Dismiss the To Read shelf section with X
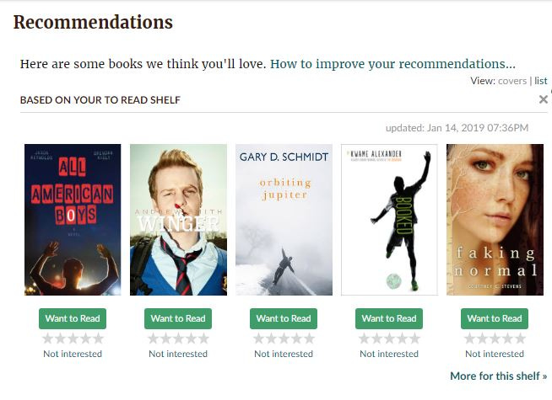552x400 pixels. coord(544,99)
